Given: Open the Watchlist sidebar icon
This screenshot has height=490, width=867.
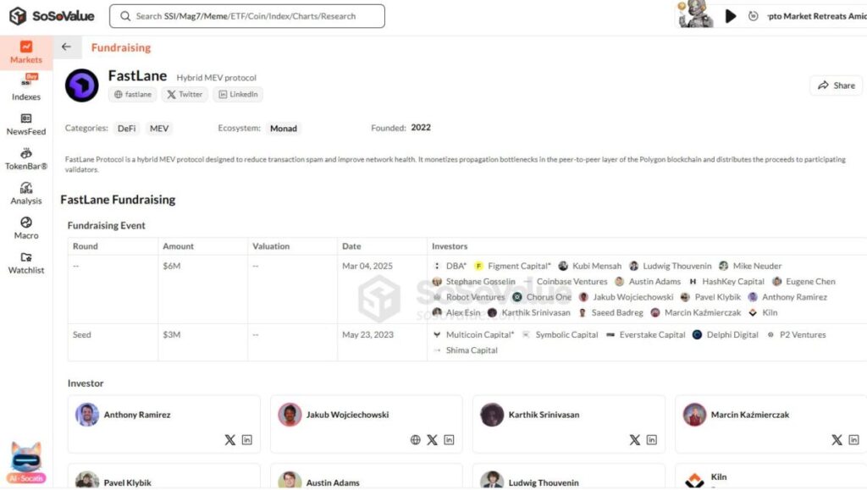Looking at the screenshot, I should point(26,262).
